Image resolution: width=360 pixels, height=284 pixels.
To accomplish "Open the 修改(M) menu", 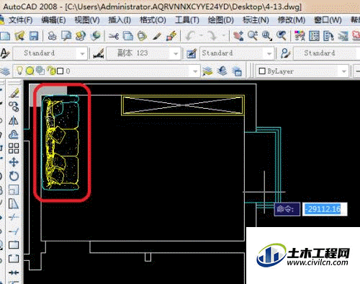I will point(292,20).
